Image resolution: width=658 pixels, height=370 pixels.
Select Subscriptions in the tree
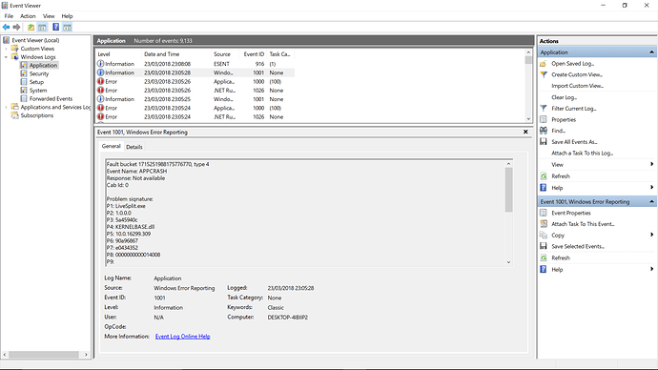37,115
